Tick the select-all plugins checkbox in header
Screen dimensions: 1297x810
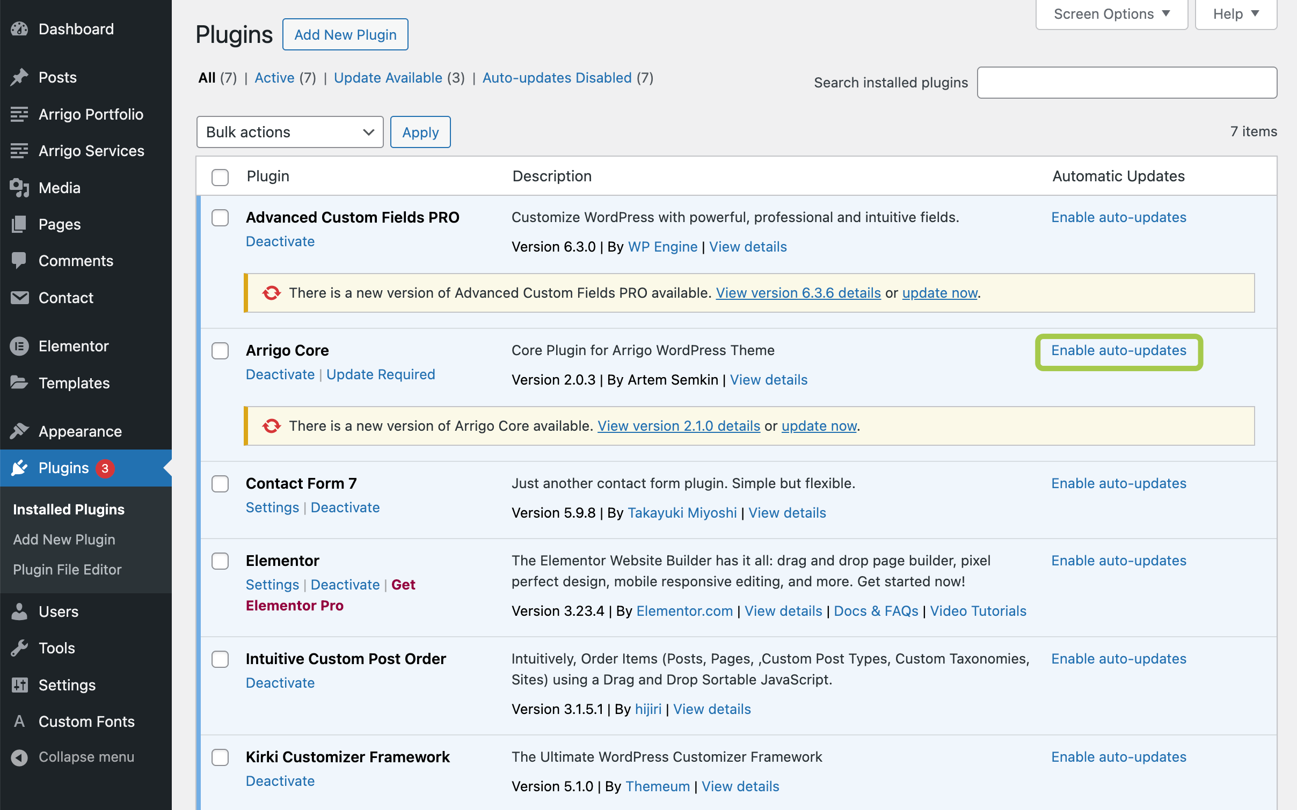(220, 176)
